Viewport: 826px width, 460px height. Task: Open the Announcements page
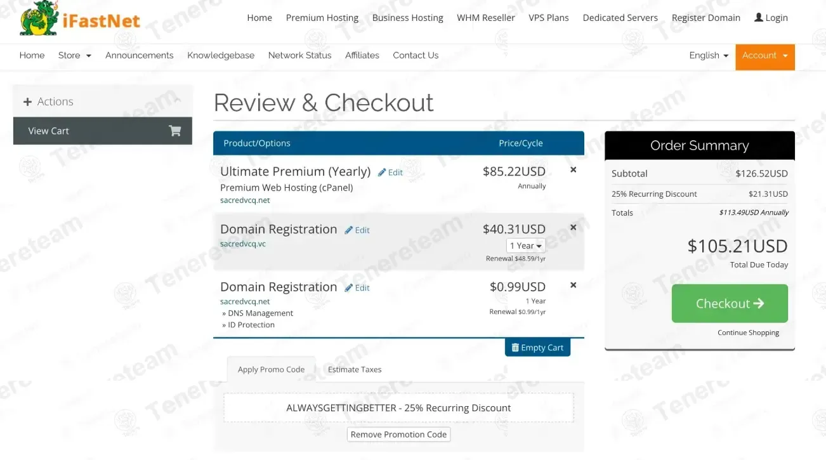[140, 55]
